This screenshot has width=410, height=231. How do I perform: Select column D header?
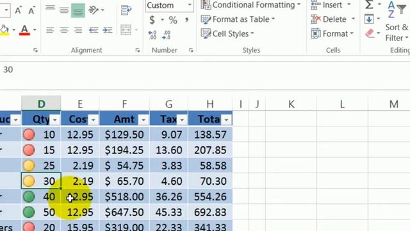coord(41,104)
